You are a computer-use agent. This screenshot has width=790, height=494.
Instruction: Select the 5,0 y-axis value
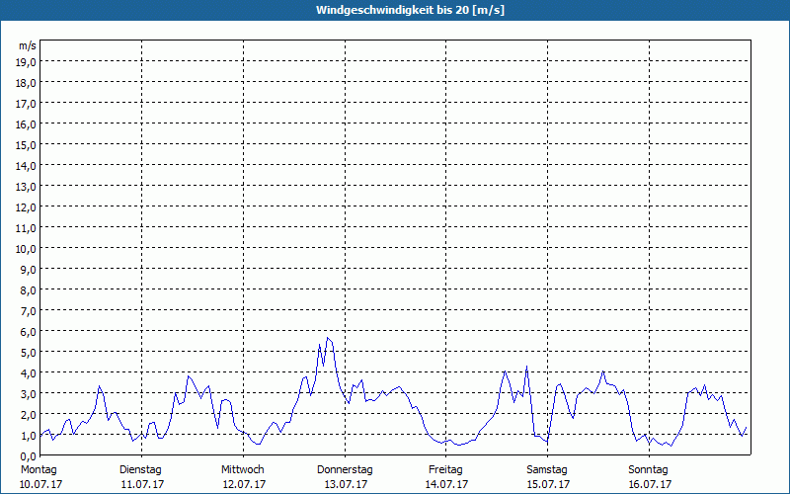pos(29,353)
